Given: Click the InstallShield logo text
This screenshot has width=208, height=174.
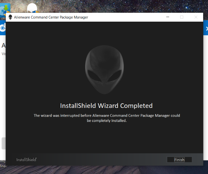Looking at the screenshot, I should point(27,160).
